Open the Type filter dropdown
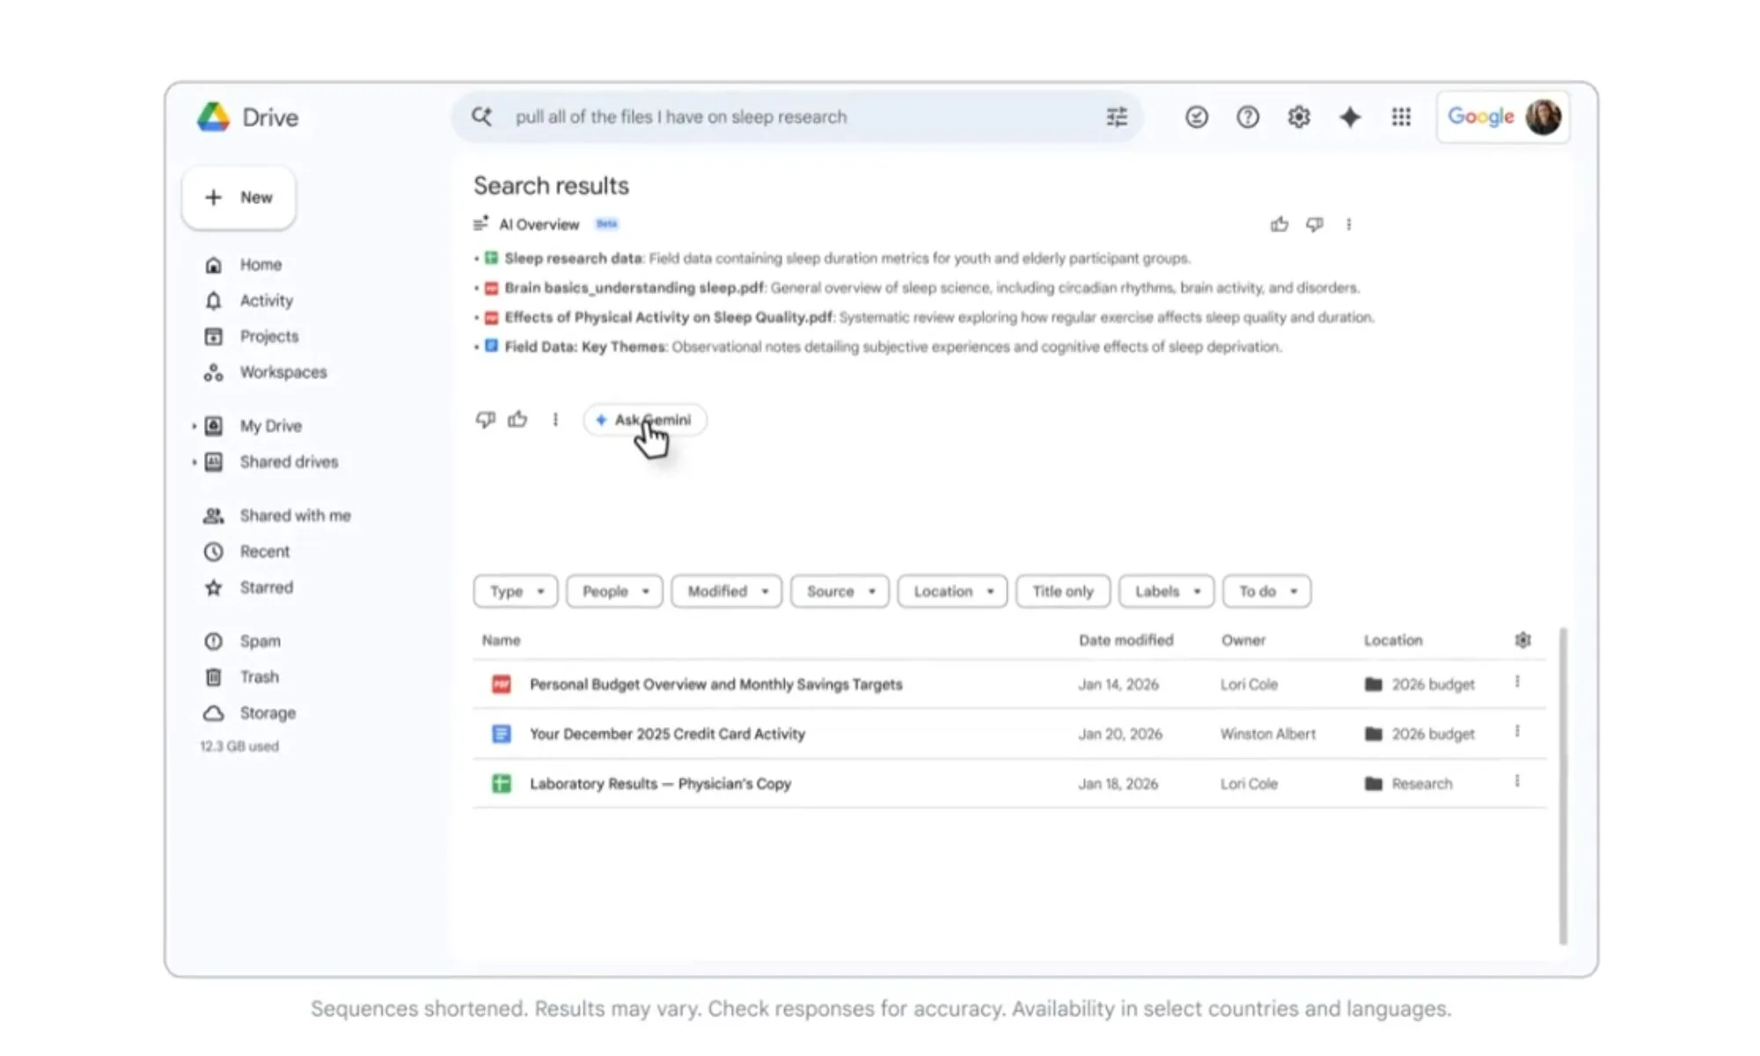Image resolution: width=1760 pixels, height=1056 pixels. click(516, 591)
